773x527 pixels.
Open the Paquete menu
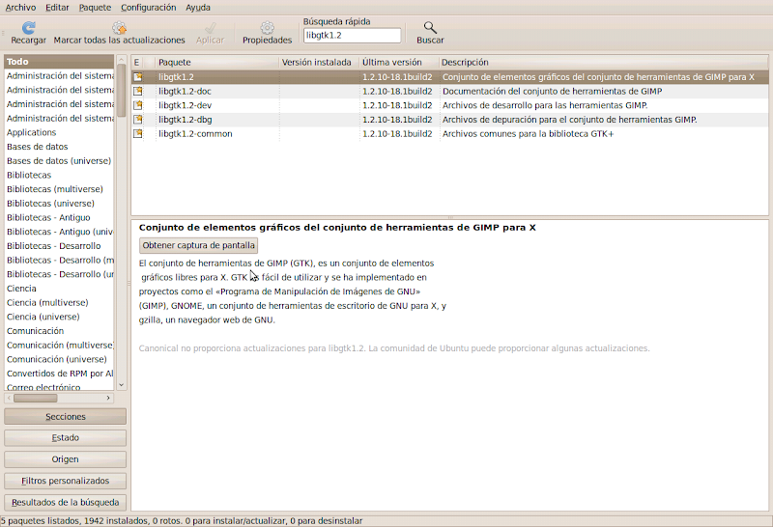click(95, 8)
